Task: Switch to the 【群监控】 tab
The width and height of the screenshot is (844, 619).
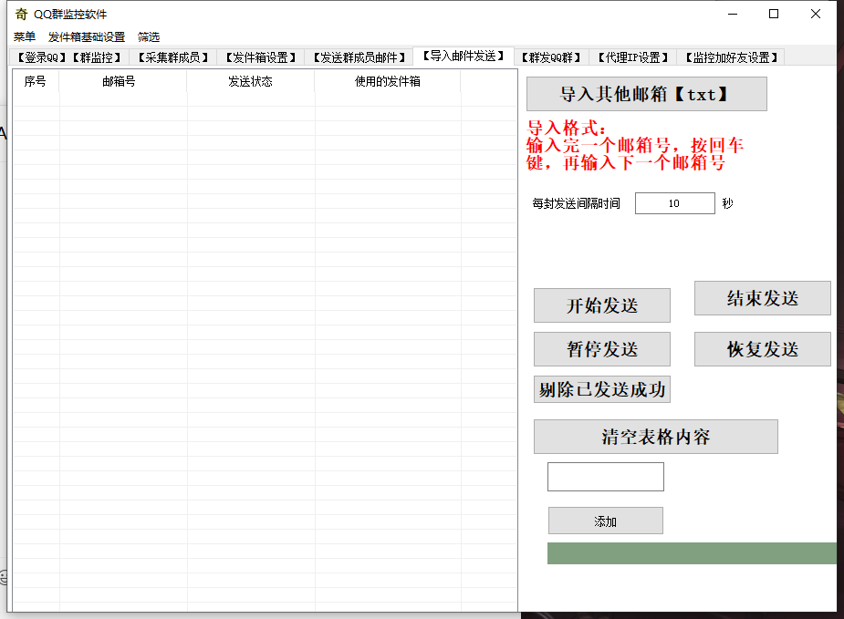Action: (x=97, y=57)
